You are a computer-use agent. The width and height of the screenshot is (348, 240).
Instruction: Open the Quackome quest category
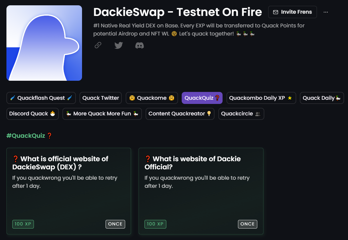(x=151, y=98)
